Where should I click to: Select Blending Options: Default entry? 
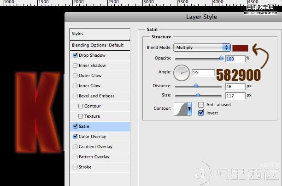[100, 45]
